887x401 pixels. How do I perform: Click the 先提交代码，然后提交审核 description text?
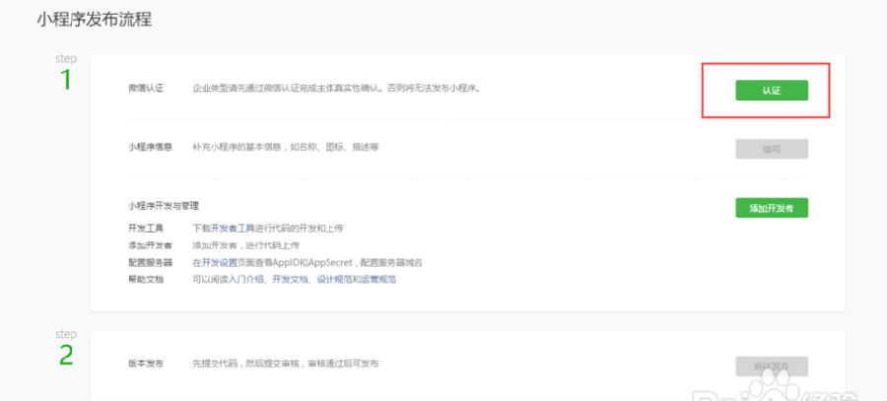click(286, 364)
